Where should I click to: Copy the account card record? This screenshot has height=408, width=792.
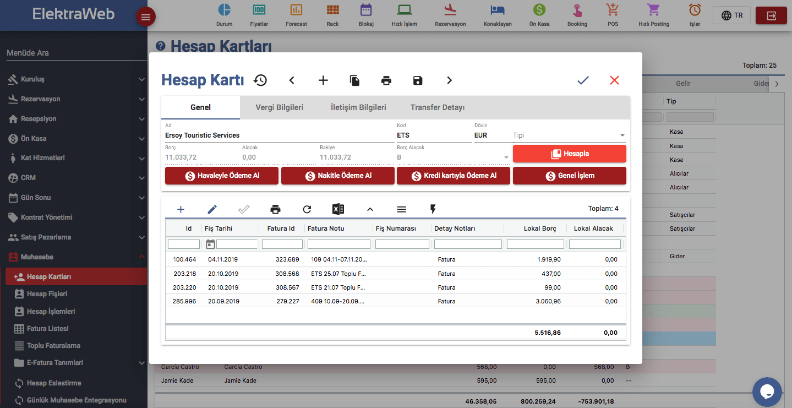coord(355,80)
